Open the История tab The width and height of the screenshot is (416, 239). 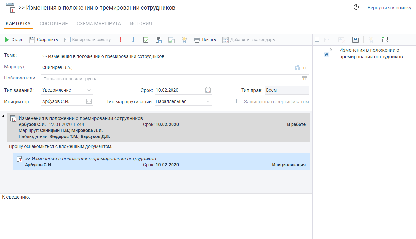pyautogui.click(x=141, y=24)
